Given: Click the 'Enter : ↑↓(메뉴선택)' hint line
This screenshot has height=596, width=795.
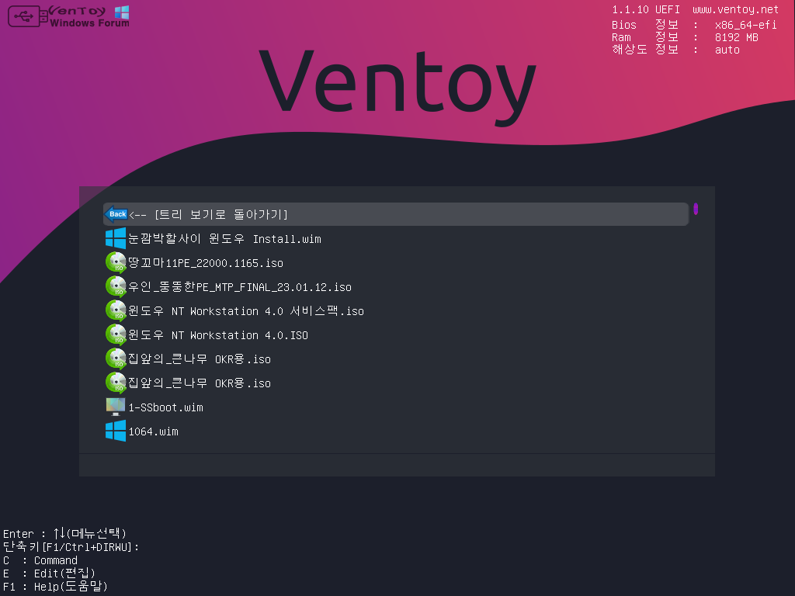Looking at the screenshot, I should (64, 533).
